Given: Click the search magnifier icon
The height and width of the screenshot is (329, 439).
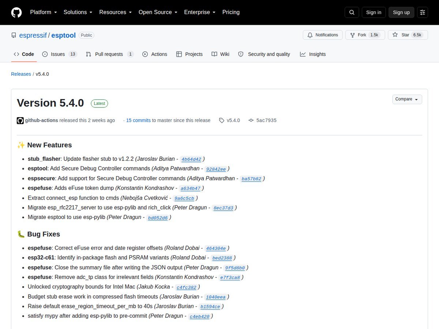Looking at the screenshot, I should click(352, 12).
